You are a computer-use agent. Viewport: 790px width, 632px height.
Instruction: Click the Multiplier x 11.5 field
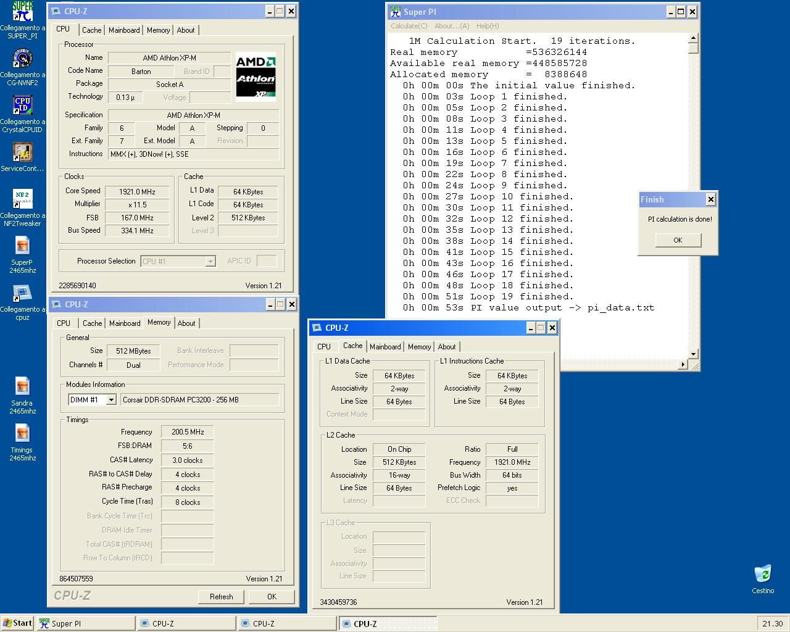[137, 205]
